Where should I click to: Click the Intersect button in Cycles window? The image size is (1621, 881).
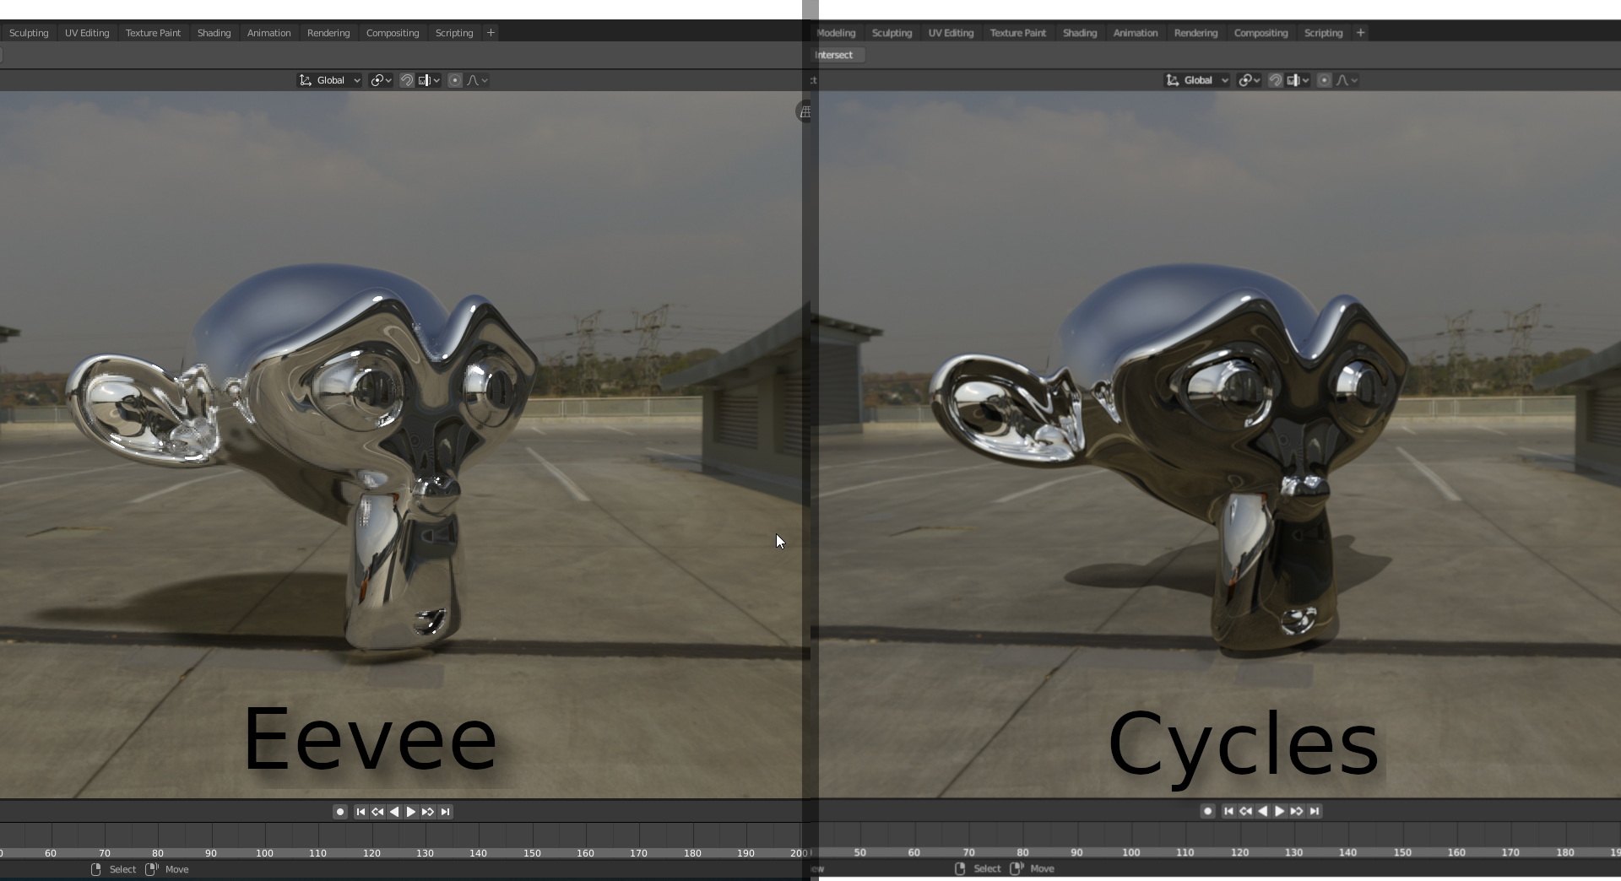click(x=838, y=55)
